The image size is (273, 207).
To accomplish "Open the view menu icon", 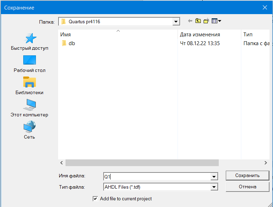I will click(x=216, y=21).
